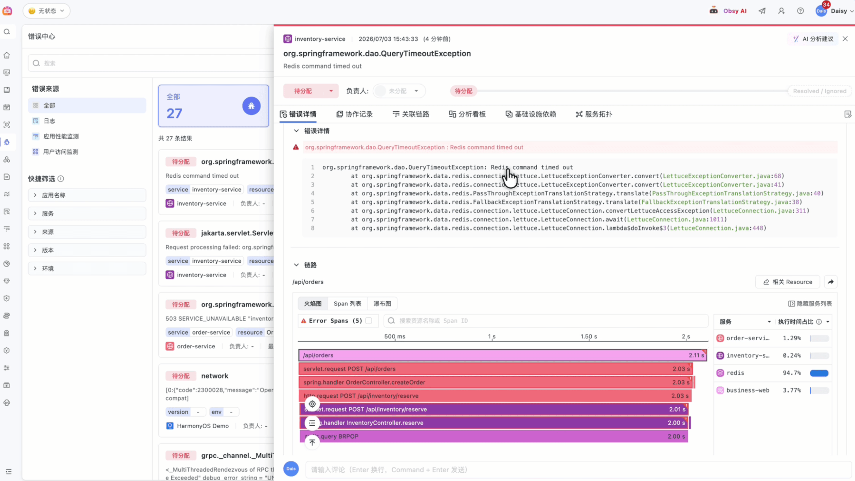Click the red warning triangle icon
The image size is (855, 481).
[x=296, y=147]
